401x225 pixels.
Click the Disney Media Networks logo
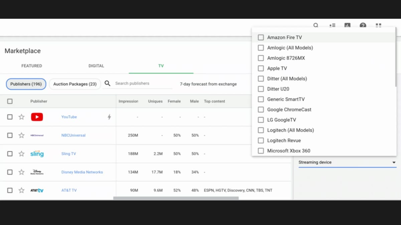coord(37,172)
